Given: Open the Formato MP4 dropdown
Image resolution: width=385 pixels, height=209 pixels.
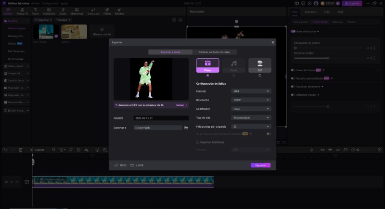Looking at the screenshot, I should pos(251,91).
